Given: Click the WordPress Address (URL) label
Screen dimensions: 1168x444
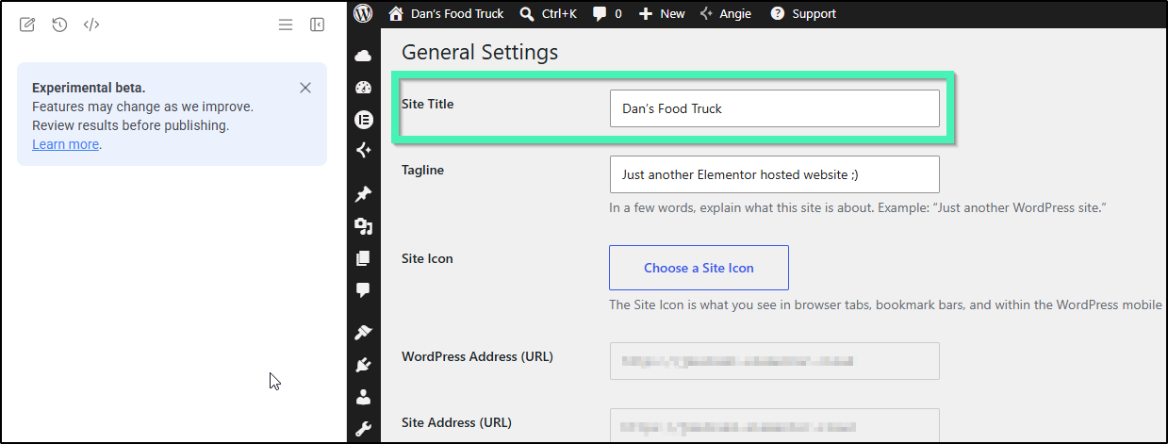Looking at the screenshot, I should pyautogui.click(x=478, y=356).
